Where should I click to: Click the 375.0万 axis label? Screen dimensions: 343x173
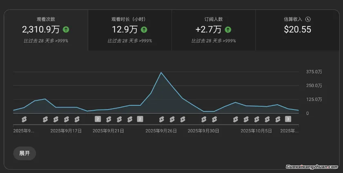pyautogui.click(x=314, y=72)
